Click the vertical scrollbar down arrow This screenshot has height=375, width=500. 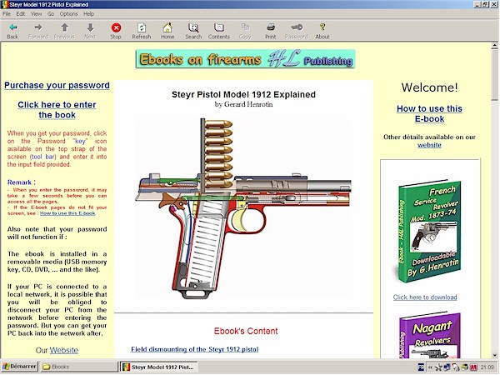pos(494,355)
